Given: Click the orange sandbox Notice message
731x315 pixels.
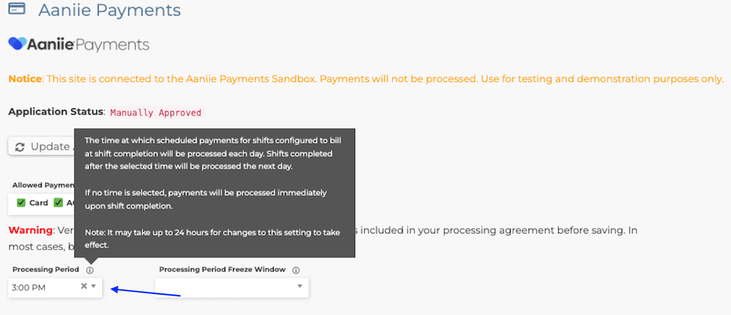Looking at the screenshot, I should coord(365,79).
